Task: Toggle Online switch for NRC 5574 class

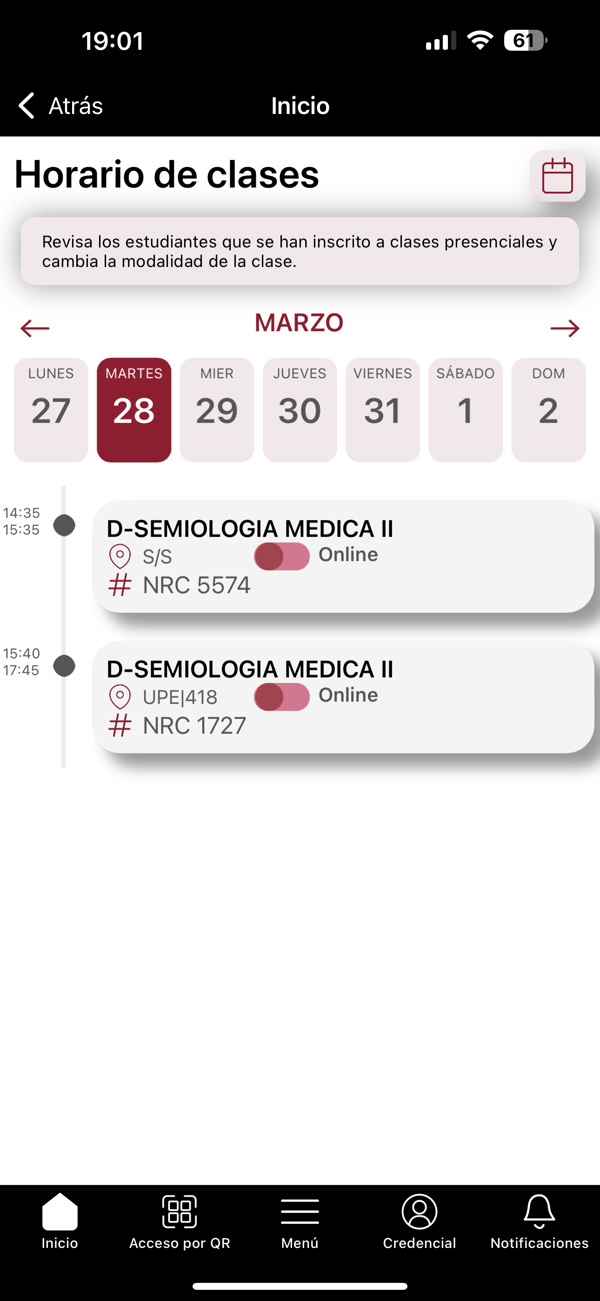Action: (x=282, y=556)
